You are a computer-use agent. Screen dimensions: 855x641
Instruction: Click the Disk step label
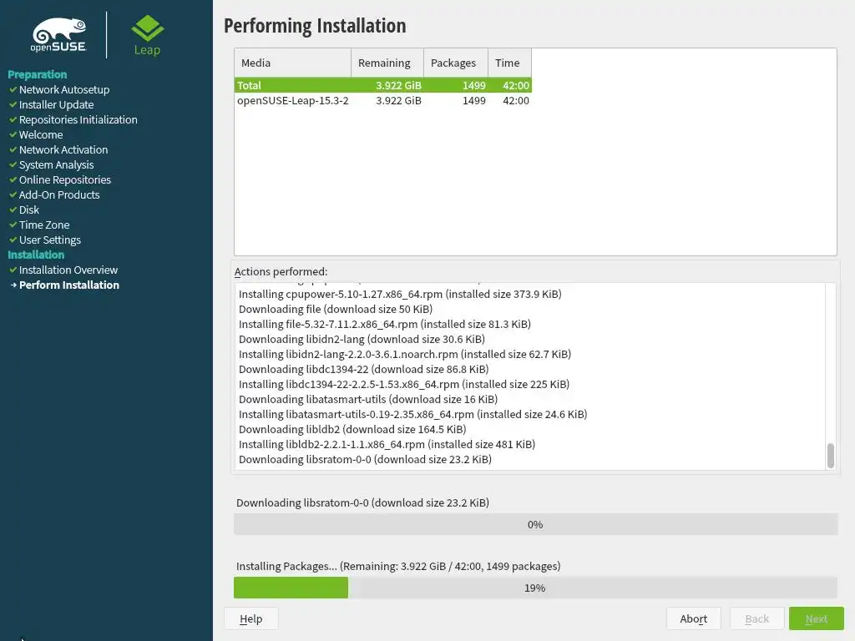(29, 209)
